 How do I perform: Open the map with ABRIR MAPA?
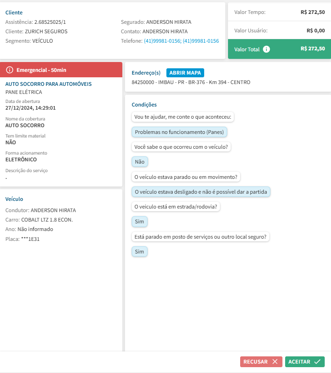(185, 73)
